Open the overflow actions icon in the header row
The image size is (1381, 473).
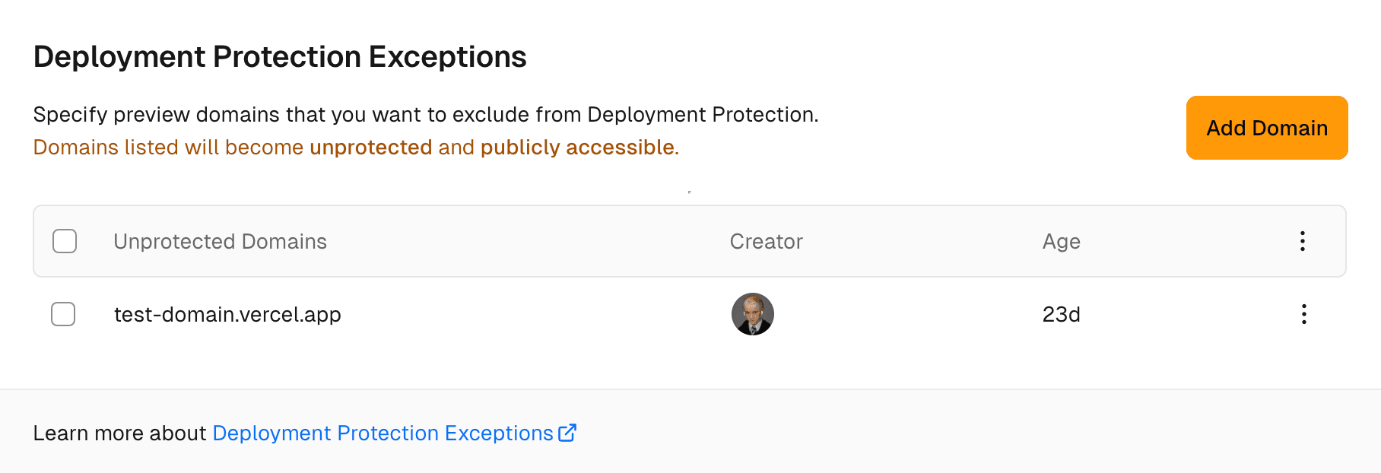[1302, 241]
